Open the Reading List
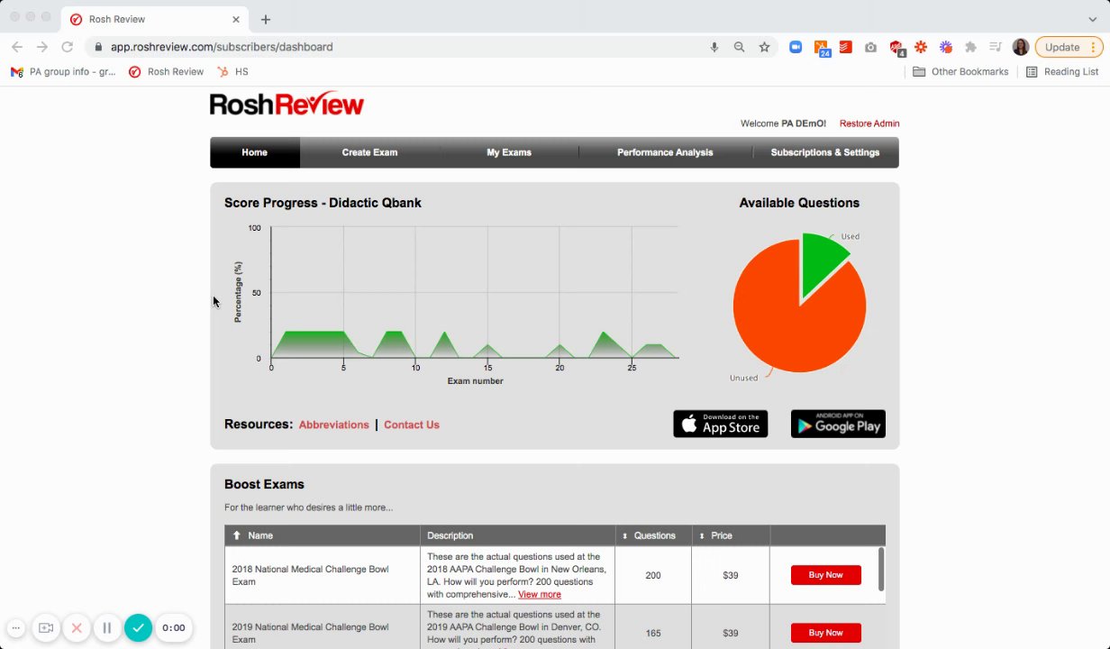 click(x=1062, y=71)
